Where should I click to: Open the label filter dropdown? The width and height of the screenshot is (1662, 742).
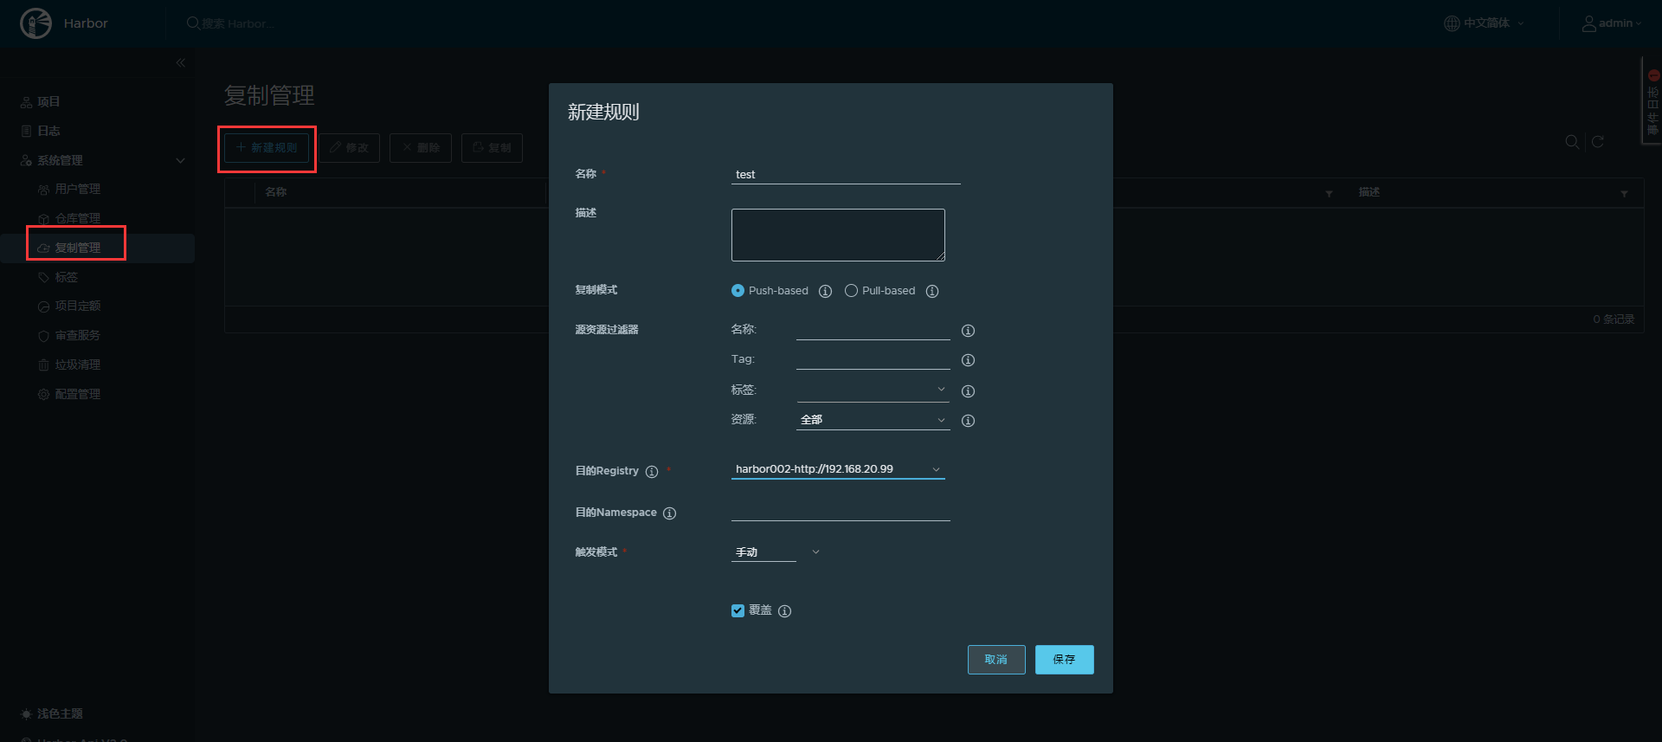point(873,390)
